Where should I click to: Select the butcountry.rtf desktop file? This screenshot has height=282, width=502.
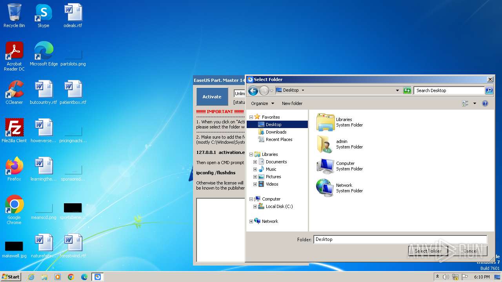tap(44, 92)
